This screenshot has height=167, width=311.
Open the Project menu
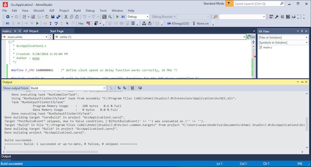click(x=64, y=11)
